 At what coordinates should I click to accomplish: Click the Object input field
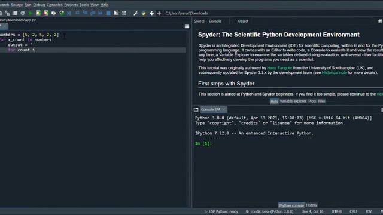[x=312, y=21]
